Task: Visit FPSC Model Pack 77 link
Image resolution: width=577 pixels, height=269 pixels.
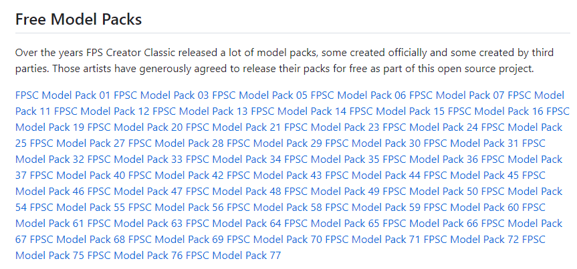Action: coord(233,255)
